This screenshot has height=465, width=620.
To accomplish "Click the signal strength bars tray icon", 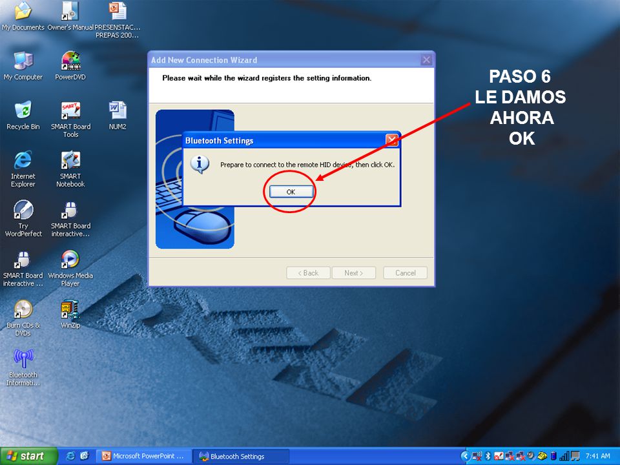I will [x=564, y=456].
